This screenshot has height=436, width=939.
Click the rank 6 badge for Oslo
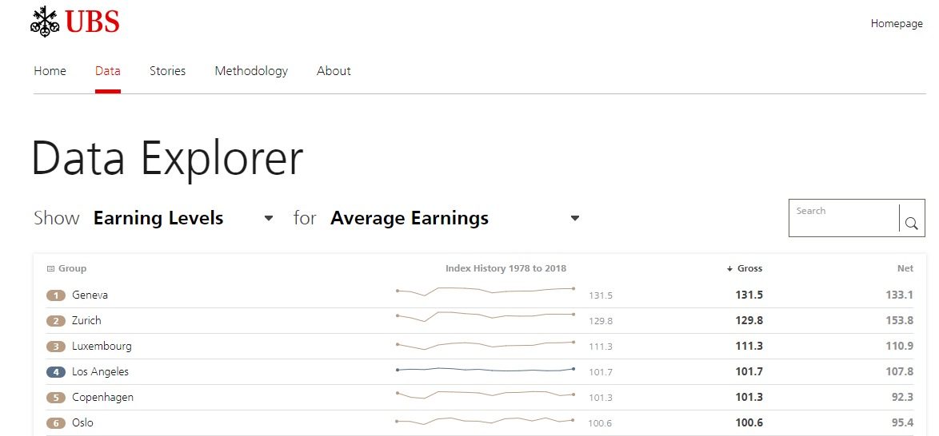pos(56,423)
